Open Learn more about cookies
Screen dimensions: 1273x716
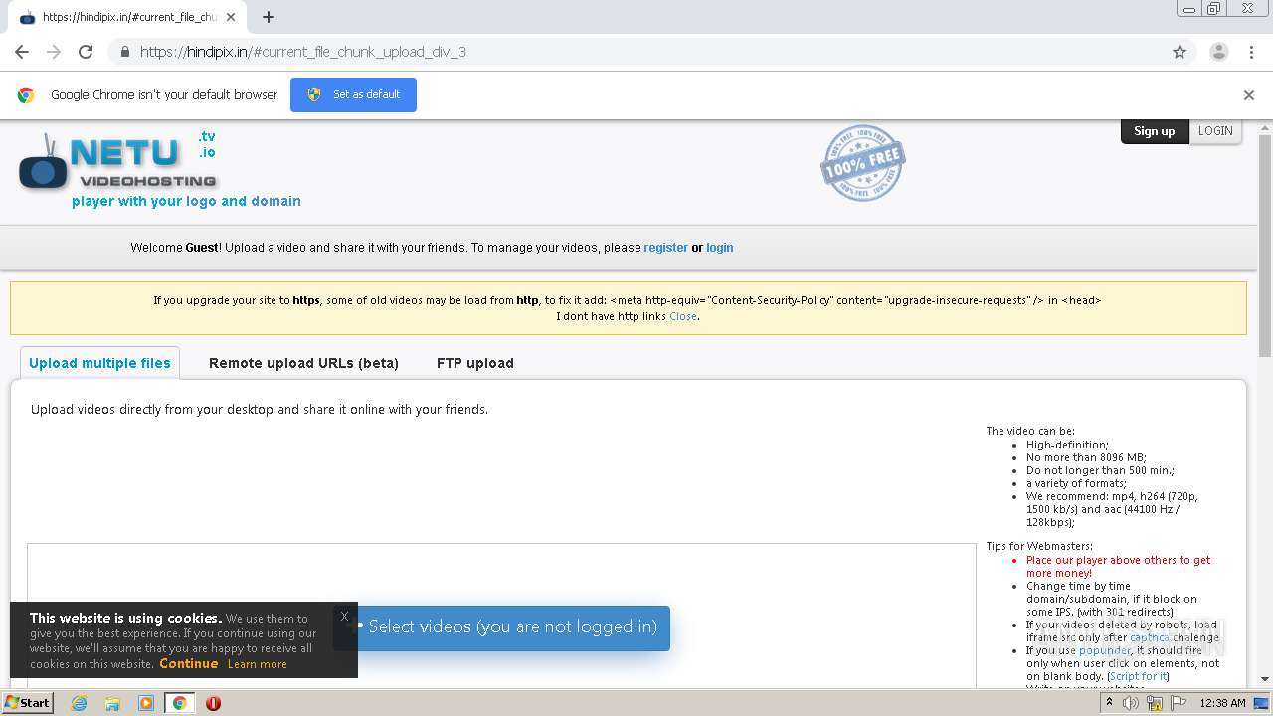257,664
